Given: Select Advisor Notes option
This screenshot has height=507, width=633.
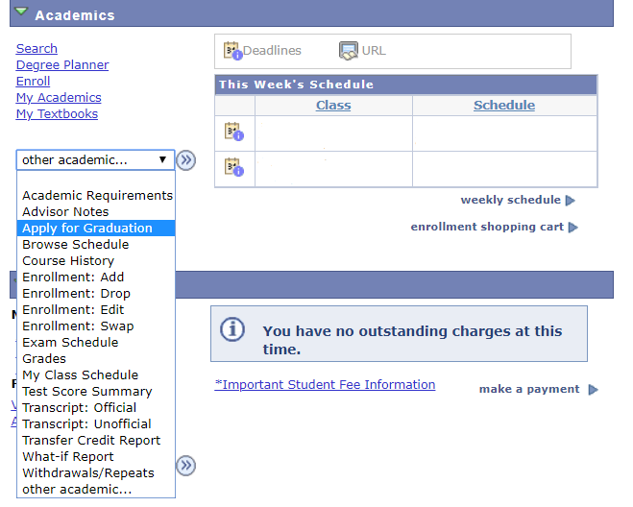Looking at the screenshot, I should coord(96,212).
